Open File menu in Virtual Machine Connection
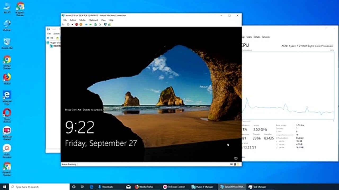The height and width of the screenshot is (190, 339). tap(65, 20)
